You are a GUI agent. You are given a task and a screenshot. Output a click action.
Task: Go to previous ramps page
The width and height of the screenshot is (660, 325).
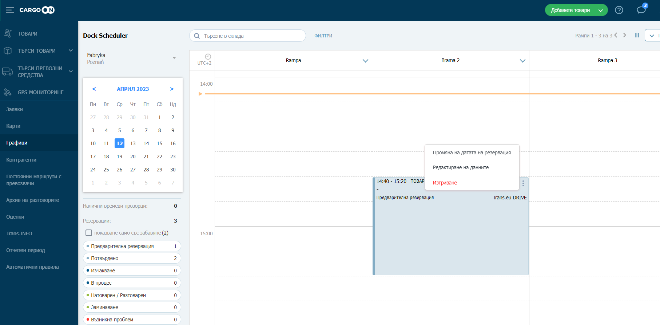(616, 35)
